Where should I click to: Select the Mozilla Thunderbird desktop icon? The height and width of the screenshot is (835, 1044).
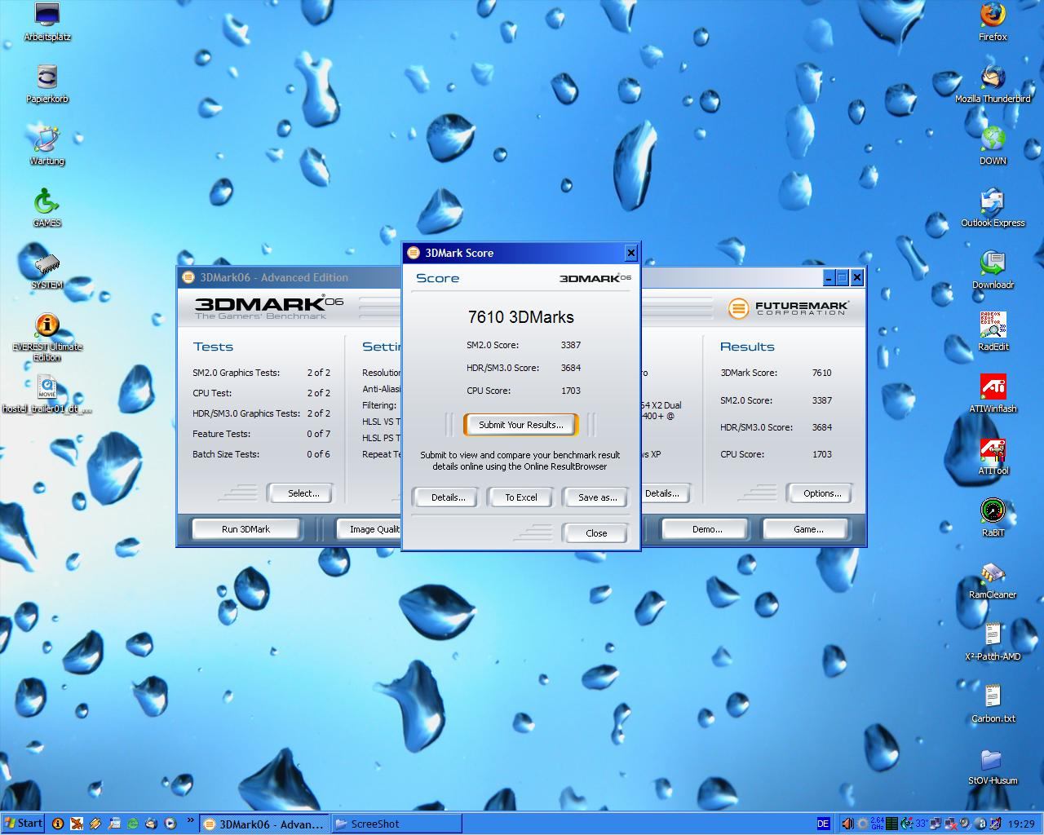(x=993, y=84)
